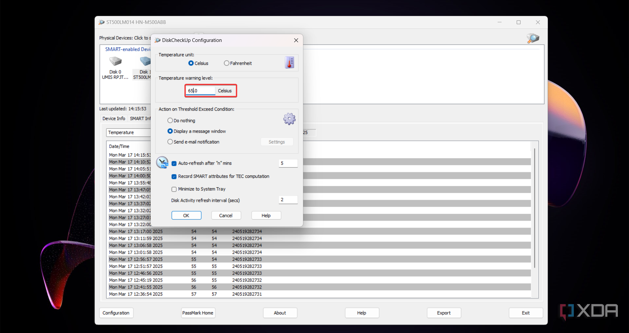Select the 13:01:58 2025 history row

(319, 252)
